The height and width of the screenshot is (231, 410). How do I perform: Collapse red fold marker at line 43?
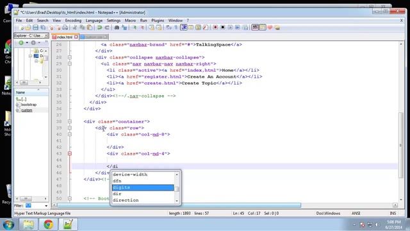tap(70, 153)
